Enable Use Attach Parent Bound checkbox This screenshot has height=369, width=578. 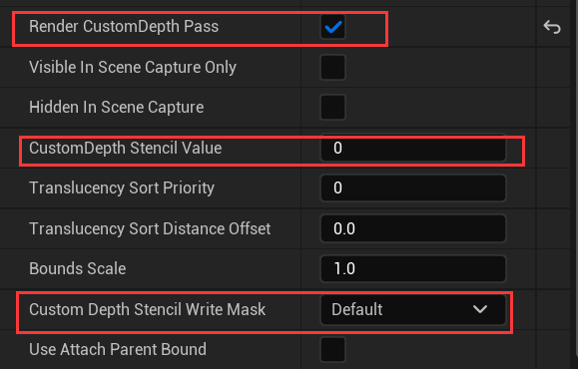click(x=332, y=349)
